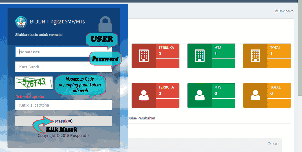Click the padlock icon in login header
The height and width of the screenshot is (152, 302).
105,24
